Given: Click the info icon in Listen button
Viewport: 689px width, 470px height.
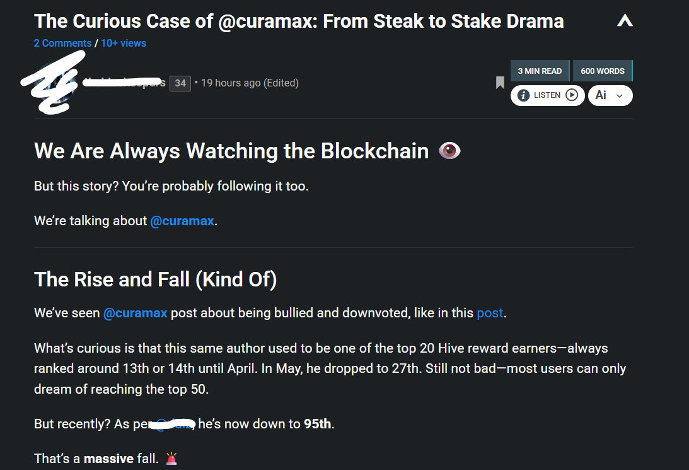Looking at the screenshot, I should tap(523, 95).
